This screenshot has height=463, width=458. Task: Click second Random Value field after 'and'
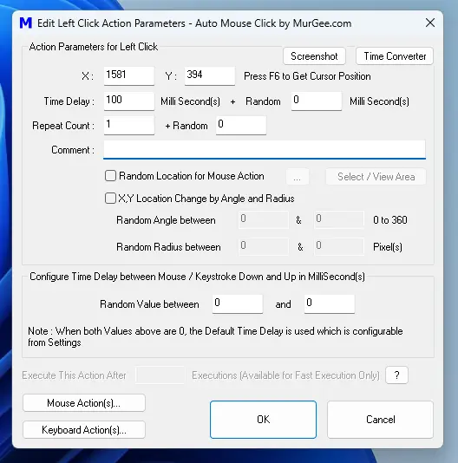330,303
